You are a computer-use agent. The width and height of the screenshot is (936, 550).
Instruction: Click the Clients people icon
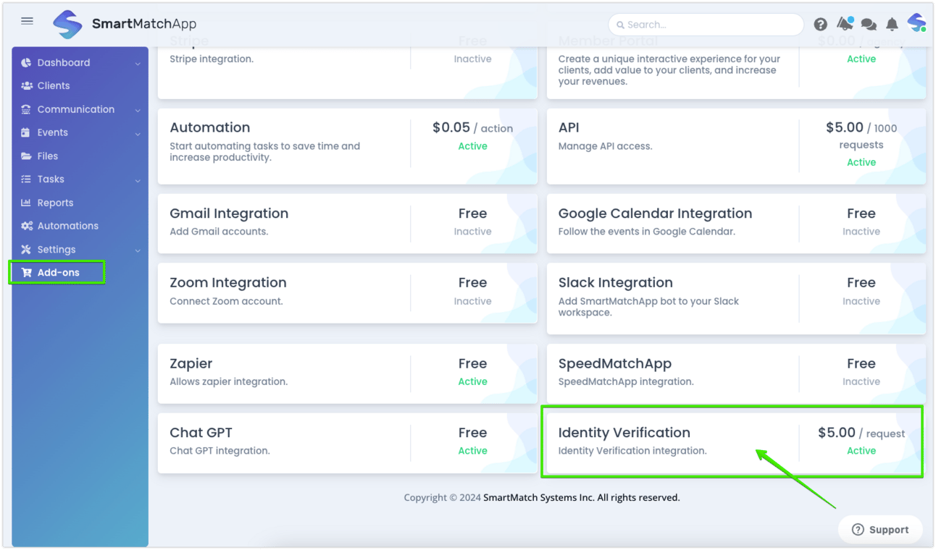(x=26, y=85)
